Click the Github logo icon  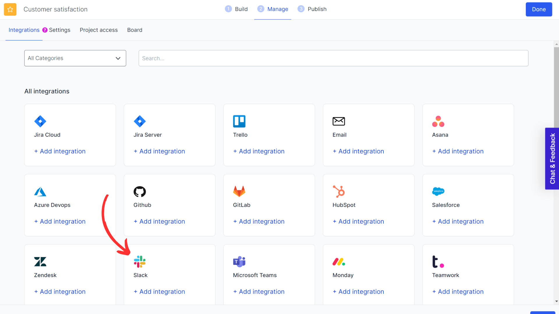(x=140, y=192)
